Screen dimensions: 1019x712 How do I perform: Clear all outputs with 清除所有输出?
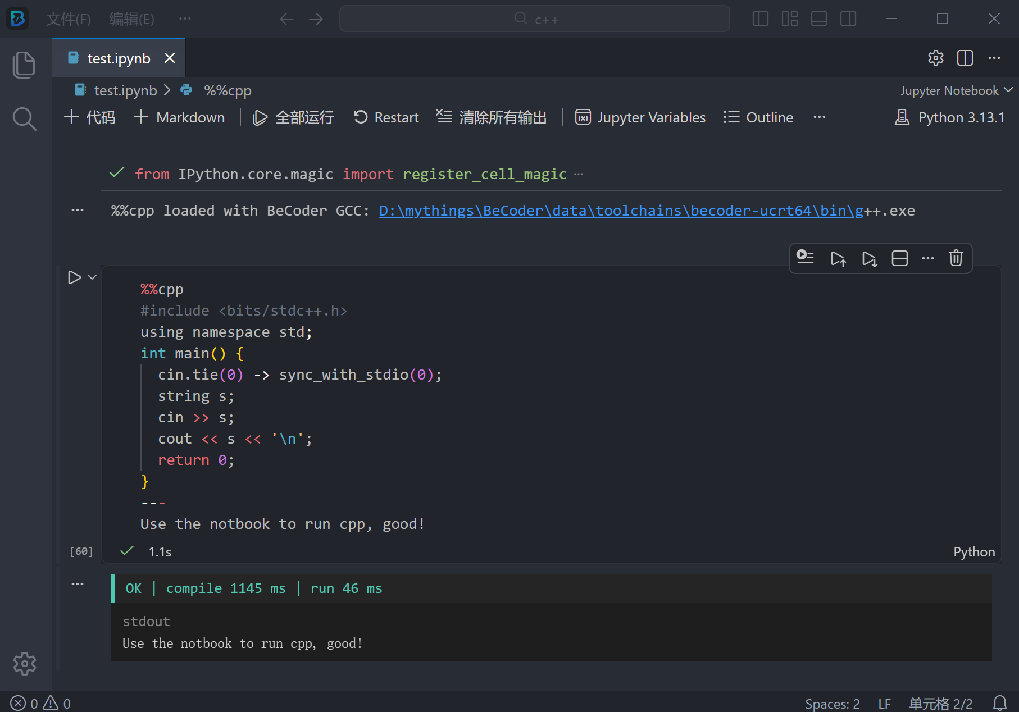492,117
